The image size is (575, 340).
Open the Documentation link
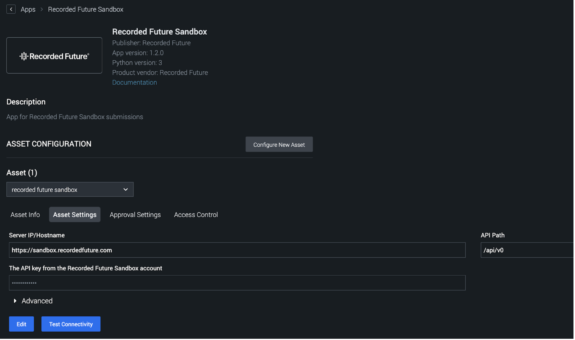click(135, 83)
